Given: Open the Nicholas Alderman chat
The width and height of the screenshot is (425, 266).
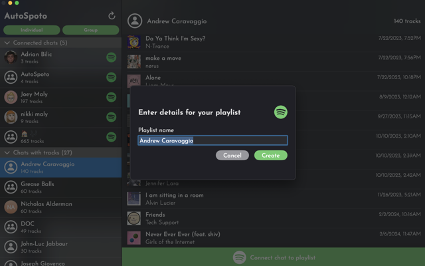Looking at the screenshot, I should point(60,207).
